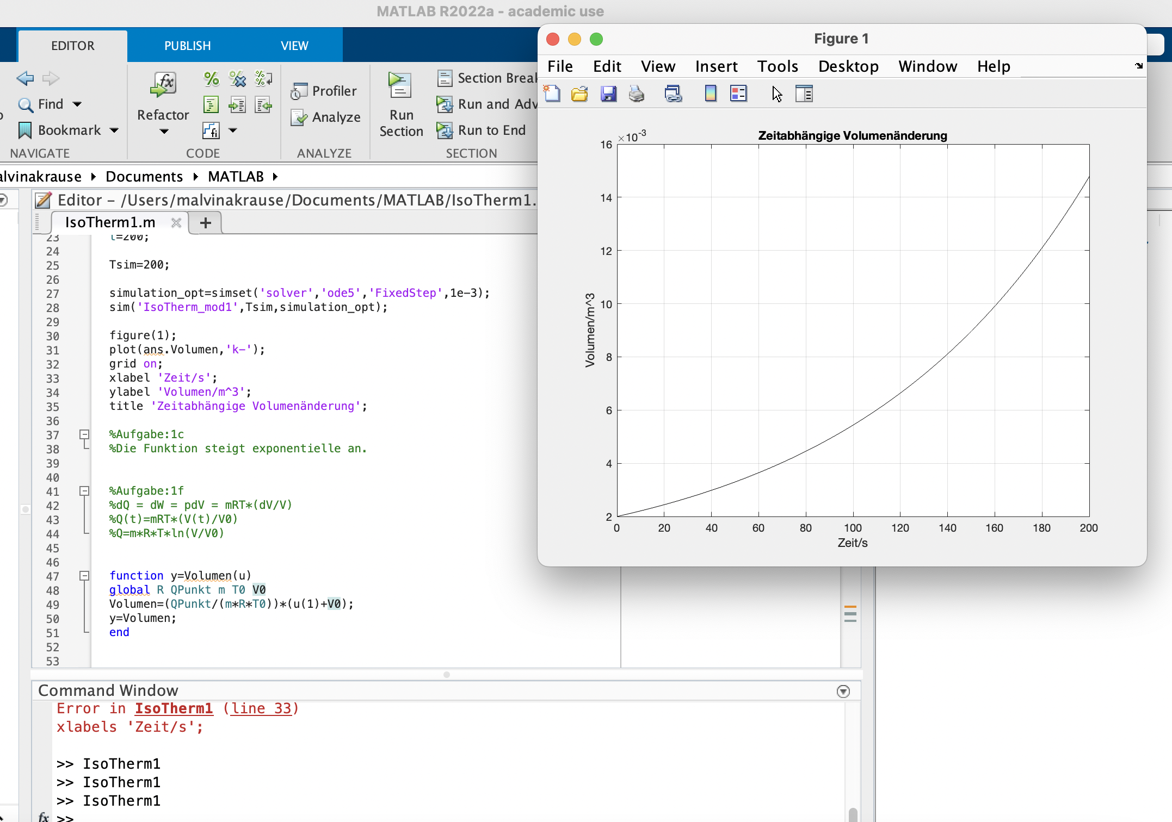Click the New Figure icon
Viewport: 1172px width, 822px height.
[552, 94]
